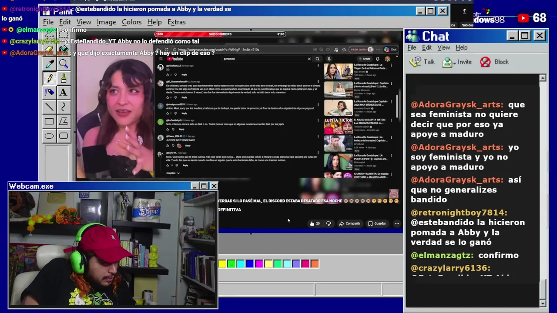This screenshot has height=313, width=557.
Task: Click the Compartir share button
Action: click(350, 223)
